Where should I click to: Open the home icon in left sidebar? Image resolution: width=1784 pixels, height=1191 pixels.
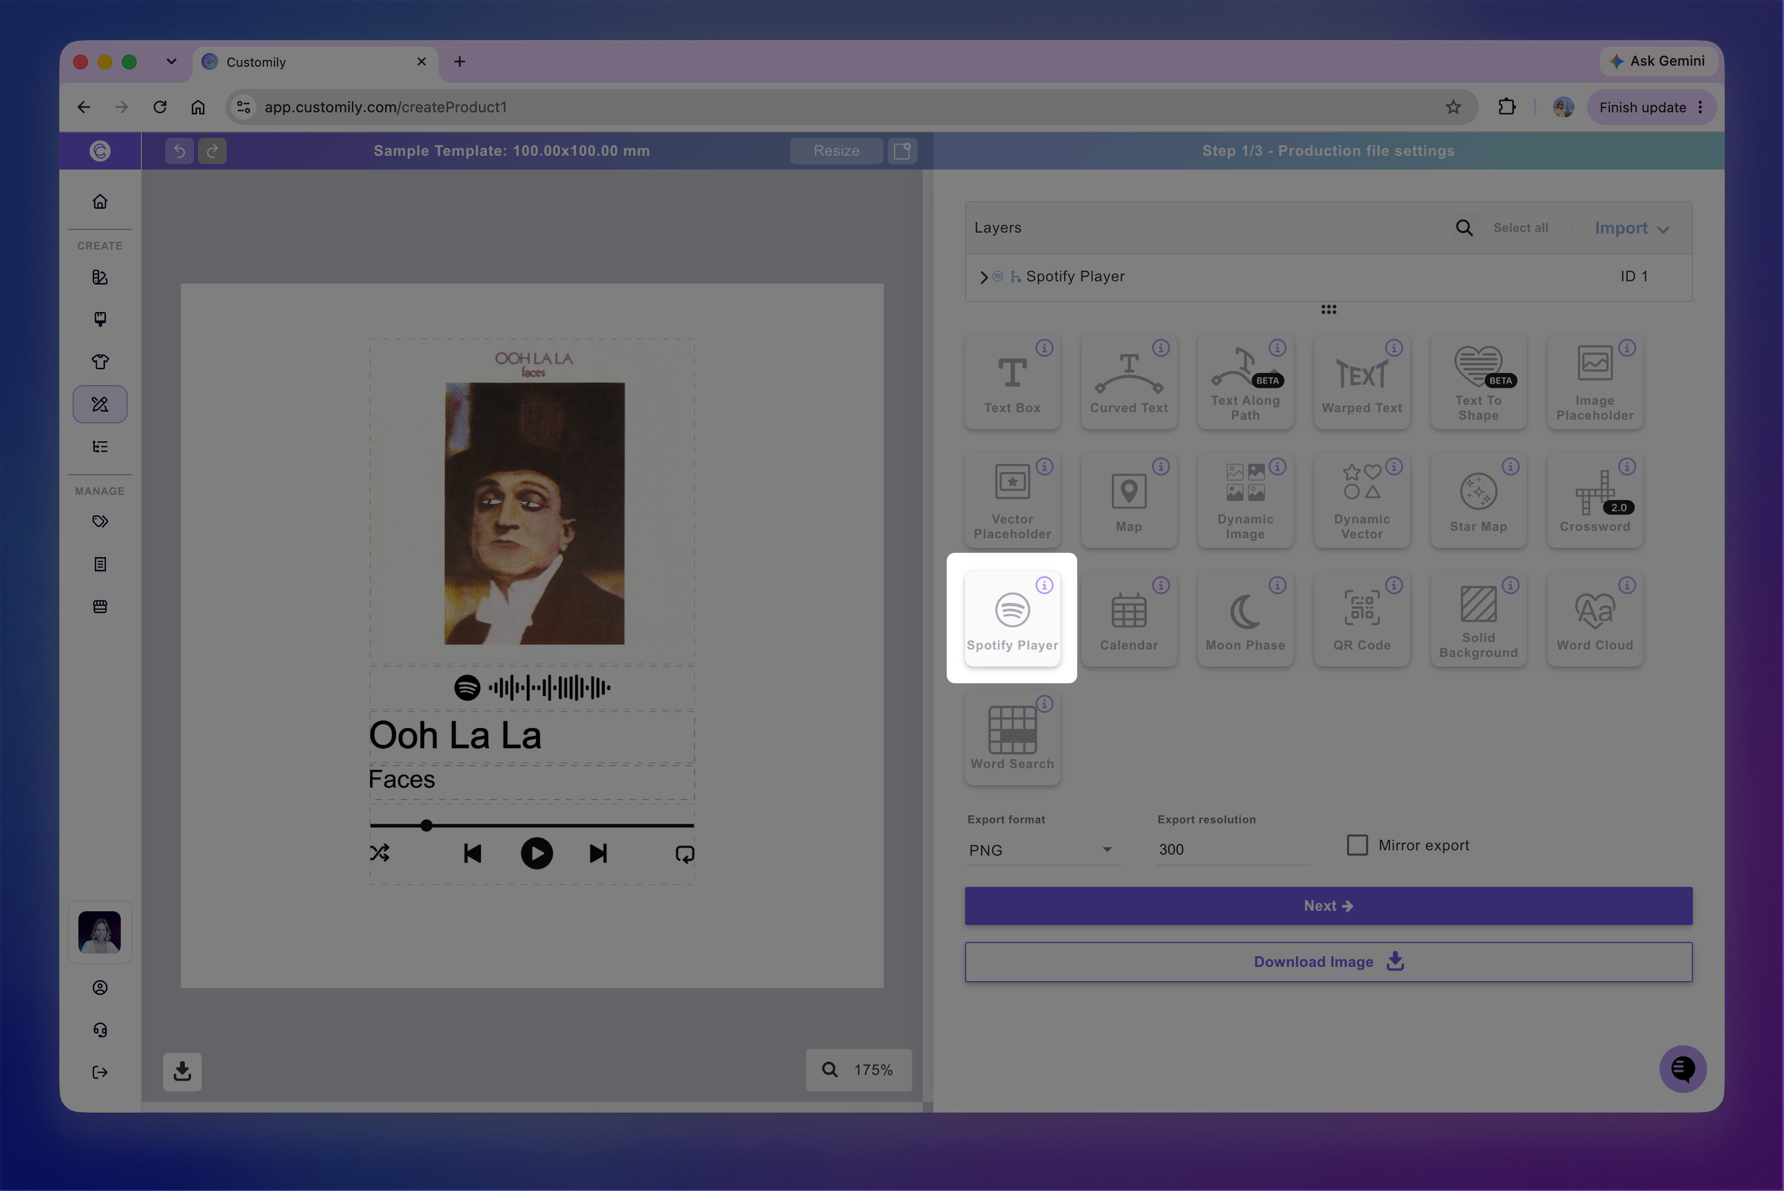click(100, 201)
